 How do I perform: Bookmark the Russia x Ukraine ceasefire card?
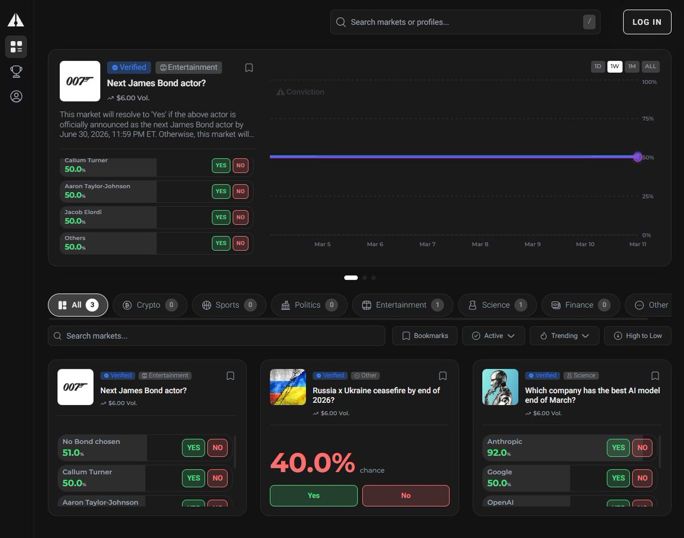click(x=442, y=376)
